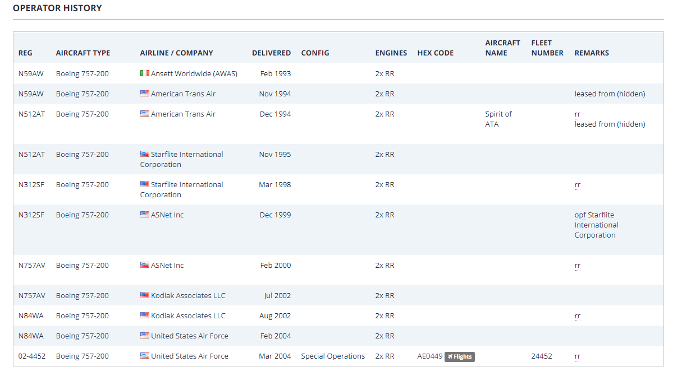Screen dimensions: 673x376
Task: Click the US flag in the 02-4452 row
Action: pos(145,355)
